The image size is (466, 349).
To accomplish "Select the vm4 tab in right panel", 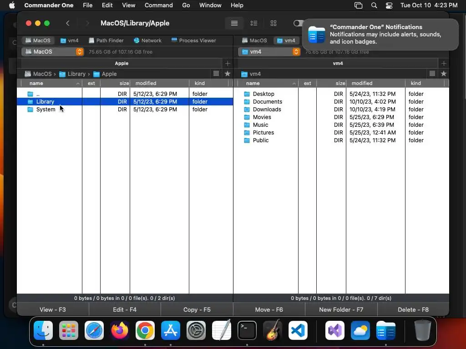I will click(x=338, y=63).
